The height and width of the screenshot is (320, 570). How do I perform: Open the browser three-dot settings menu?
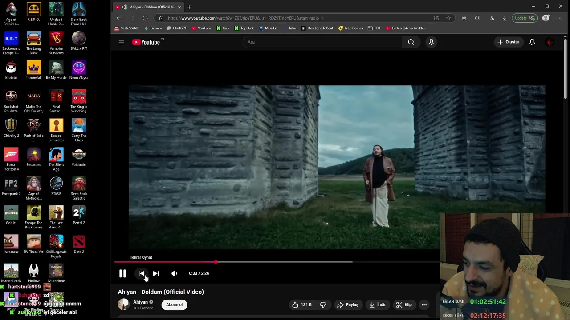[560, 18]
